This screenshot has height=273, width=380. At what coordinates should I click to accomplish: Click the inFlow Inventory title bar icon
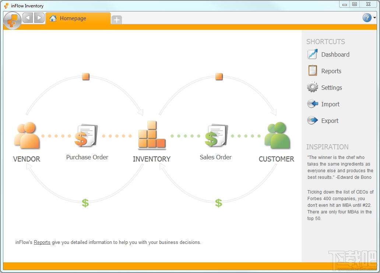coord(6,6)
